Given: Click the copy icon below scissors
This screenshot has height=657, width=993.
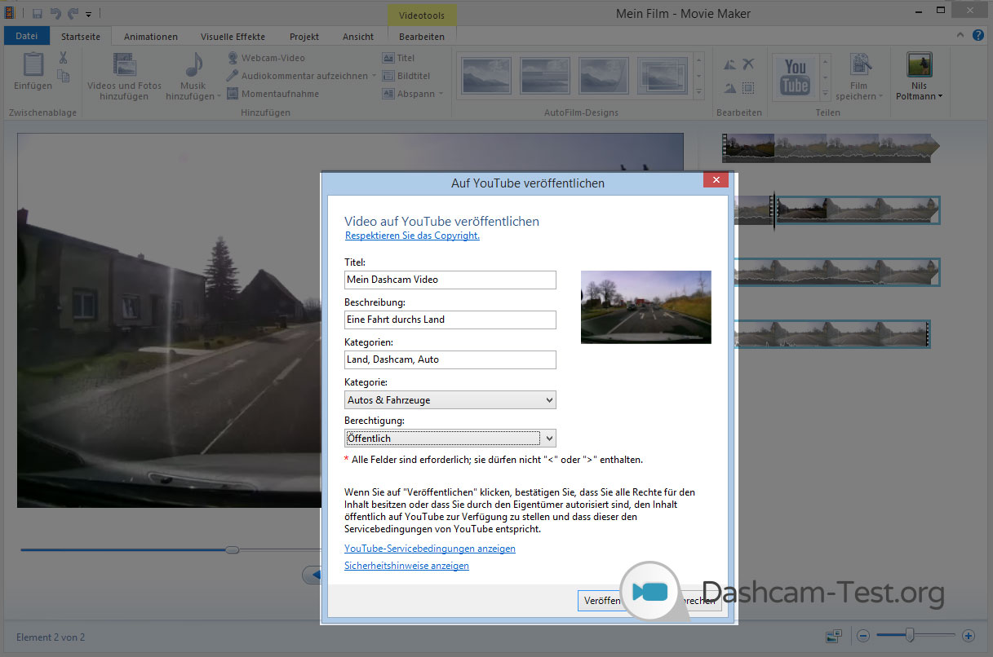Looking at the screenshot, I should click(x=64, y=76).
